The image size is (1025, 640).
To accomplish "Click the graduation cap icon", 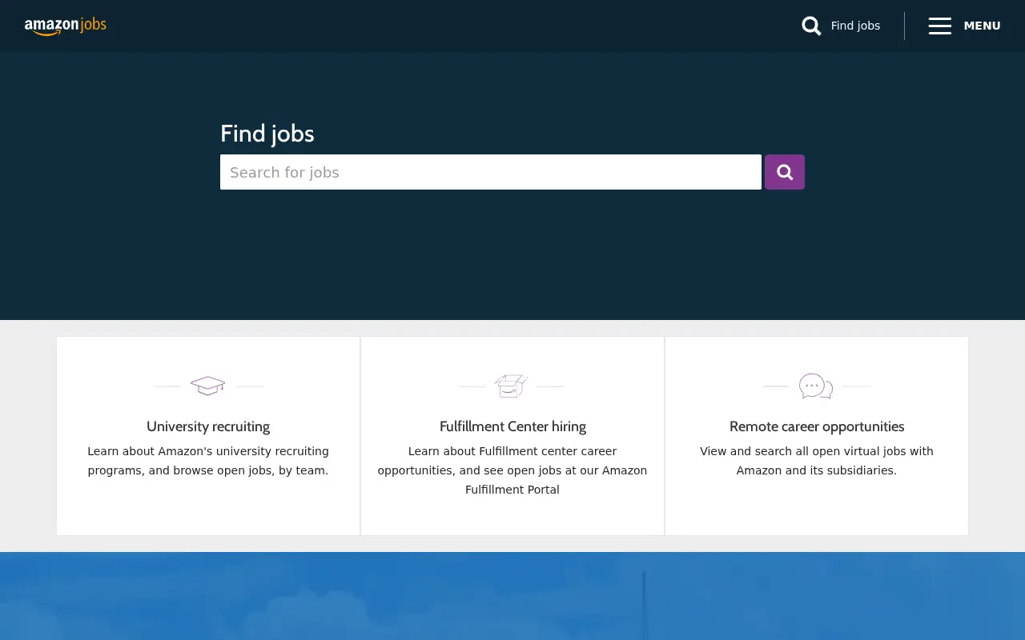I will tap(207, 386).
